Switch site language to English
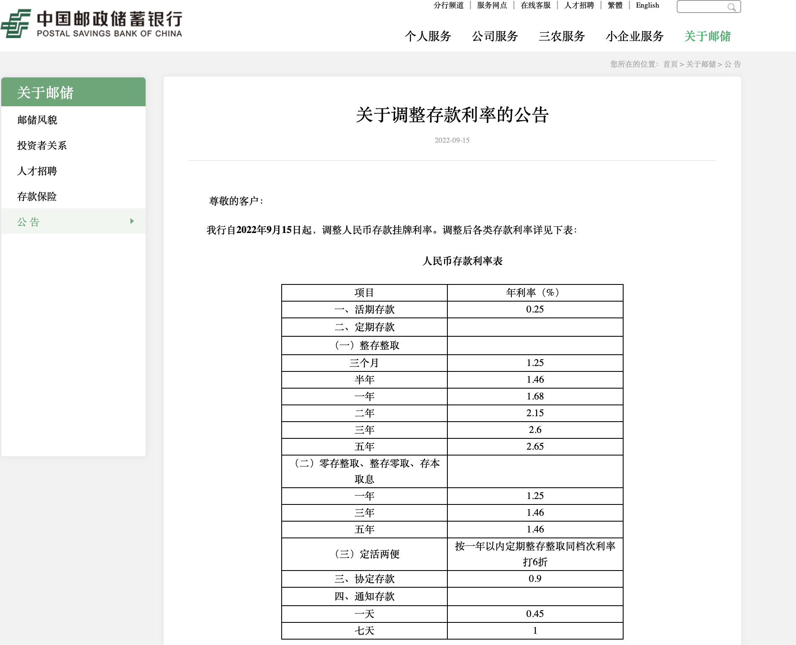 pyautogui.click(x=647, y=5)
